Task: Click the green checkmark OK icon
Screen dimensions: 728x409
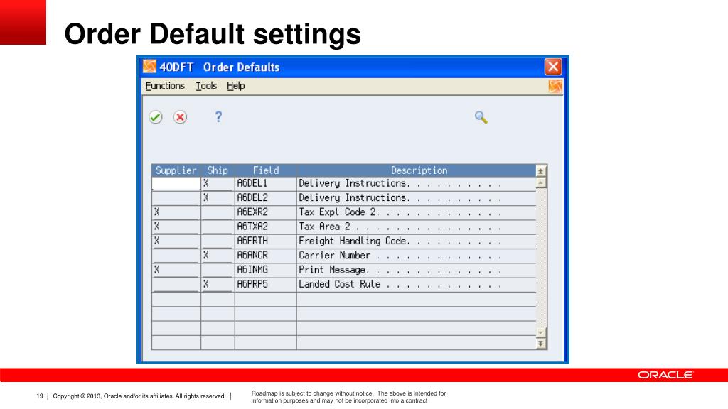Action: coord(156,117)
